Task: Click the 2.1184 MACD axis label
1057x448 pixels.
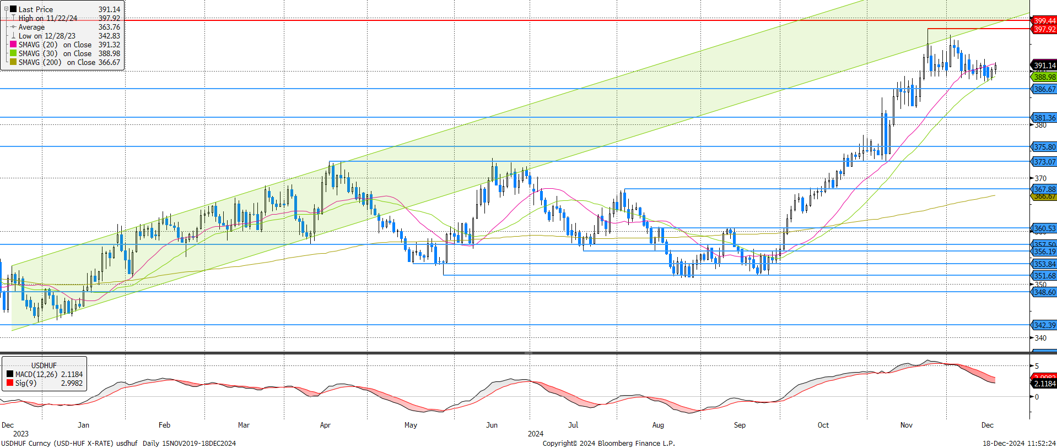Action: 1044,384
